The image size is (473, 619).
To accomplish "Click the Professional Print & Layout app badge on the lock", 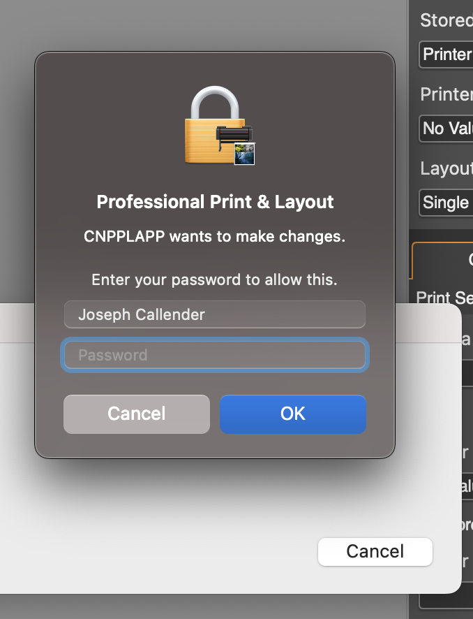I will click(x=244, y=154).
